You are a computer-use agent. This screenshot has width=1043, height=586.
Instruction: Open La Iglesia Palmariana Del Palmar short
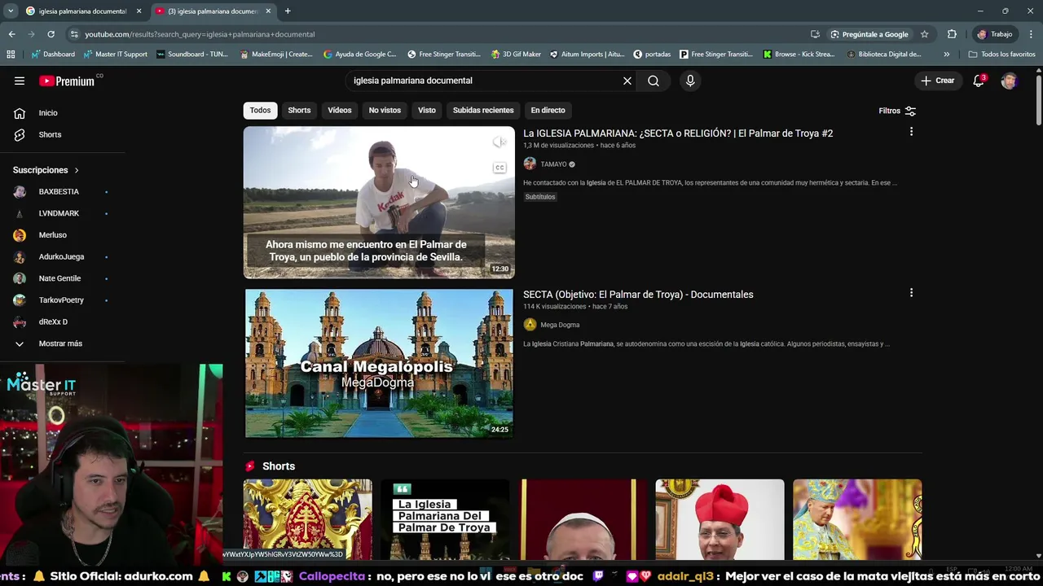(445, 519)
